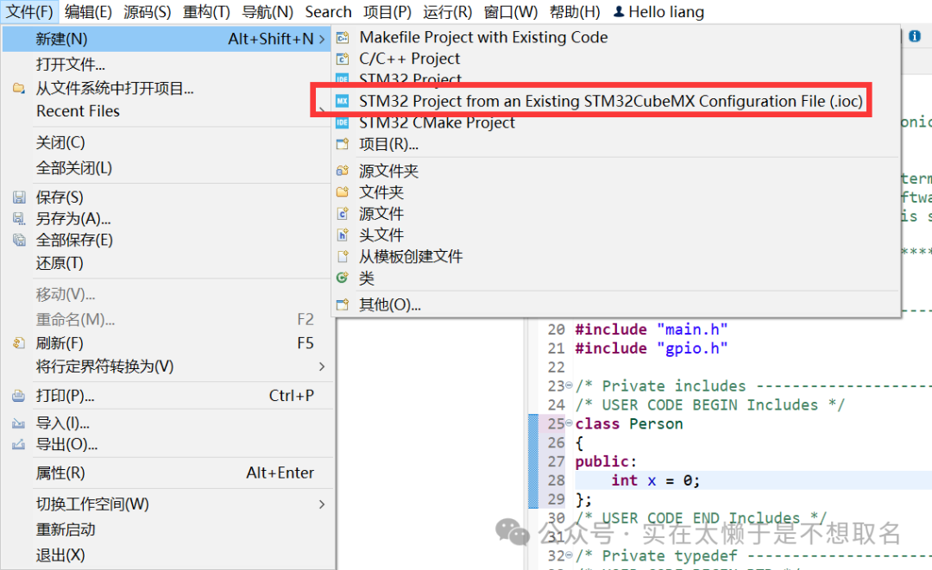Click the 导出(O) export icon

(x=19, y=445)
